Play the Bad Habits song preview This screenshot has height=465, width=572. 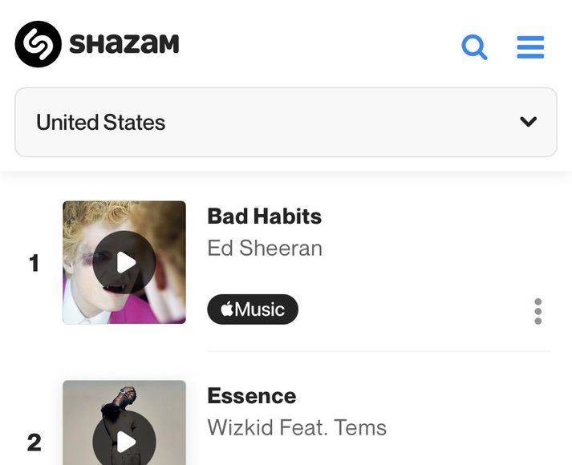point(124,262)
